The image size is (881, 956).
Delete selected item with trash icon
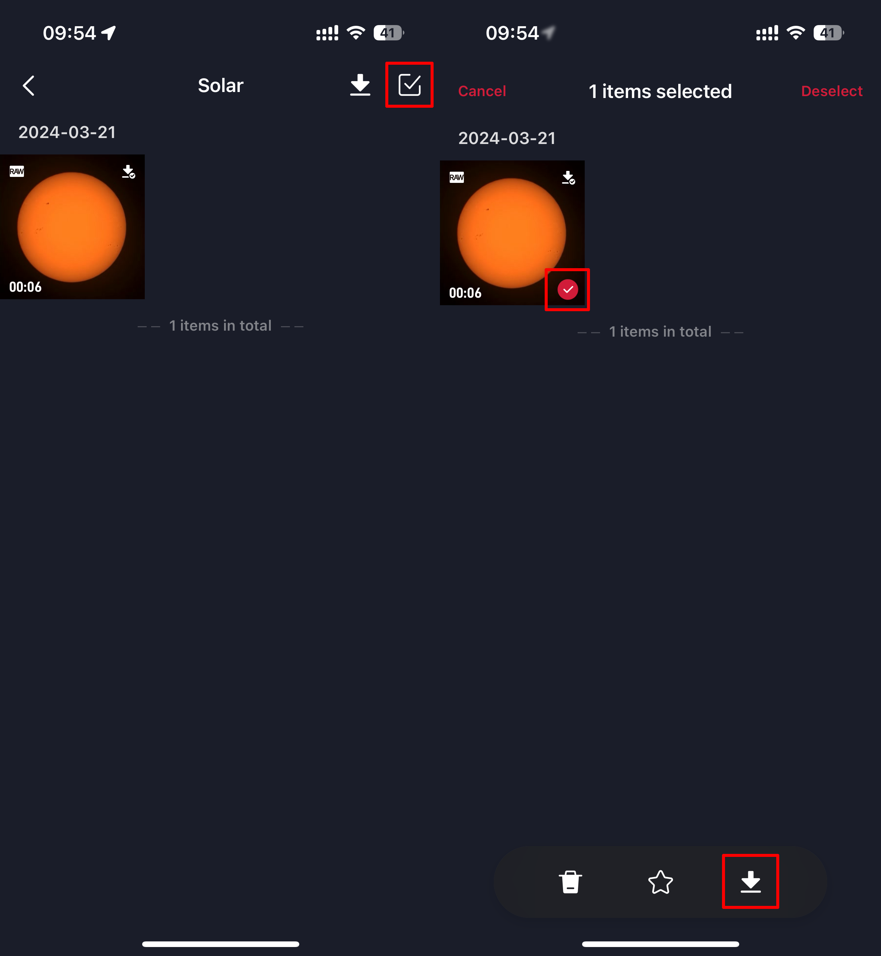point(570,882)
